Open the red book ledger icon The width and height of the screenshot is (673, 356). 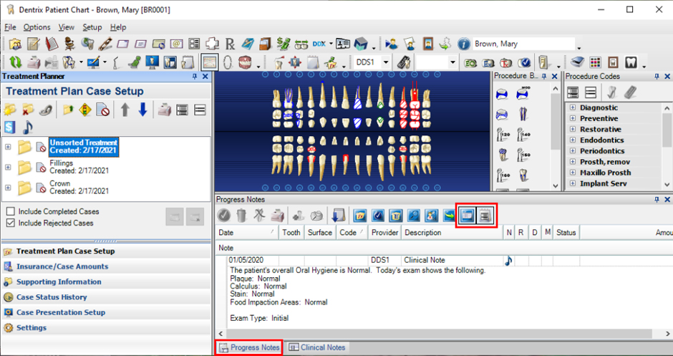pyautogui.click(x=52, y=44)
